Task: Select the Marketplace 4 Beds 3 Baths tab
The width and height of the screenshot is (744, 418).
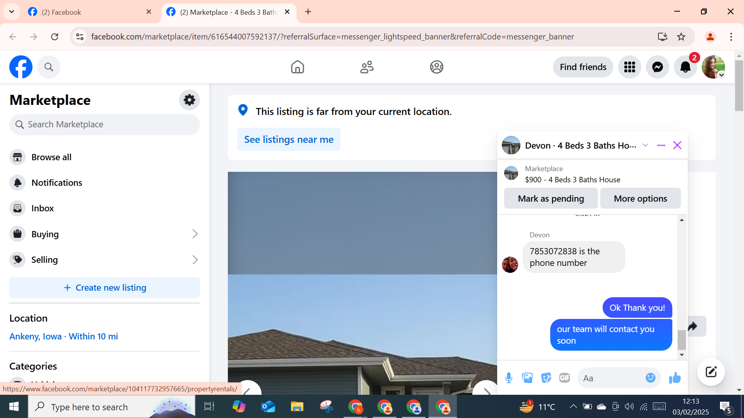Action: 229,12
